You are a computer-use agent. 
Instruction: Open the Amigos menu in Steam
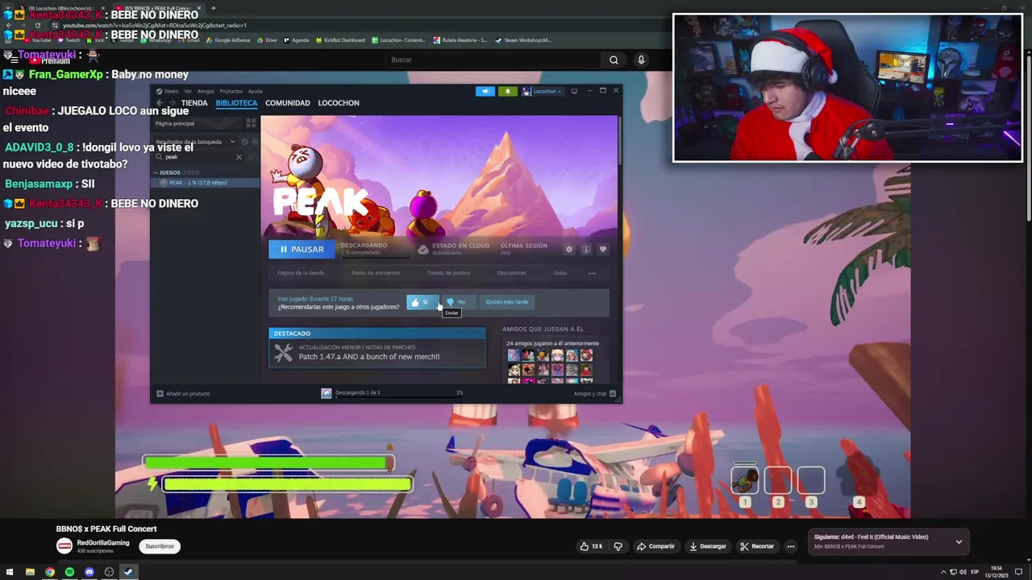(206, 91)
